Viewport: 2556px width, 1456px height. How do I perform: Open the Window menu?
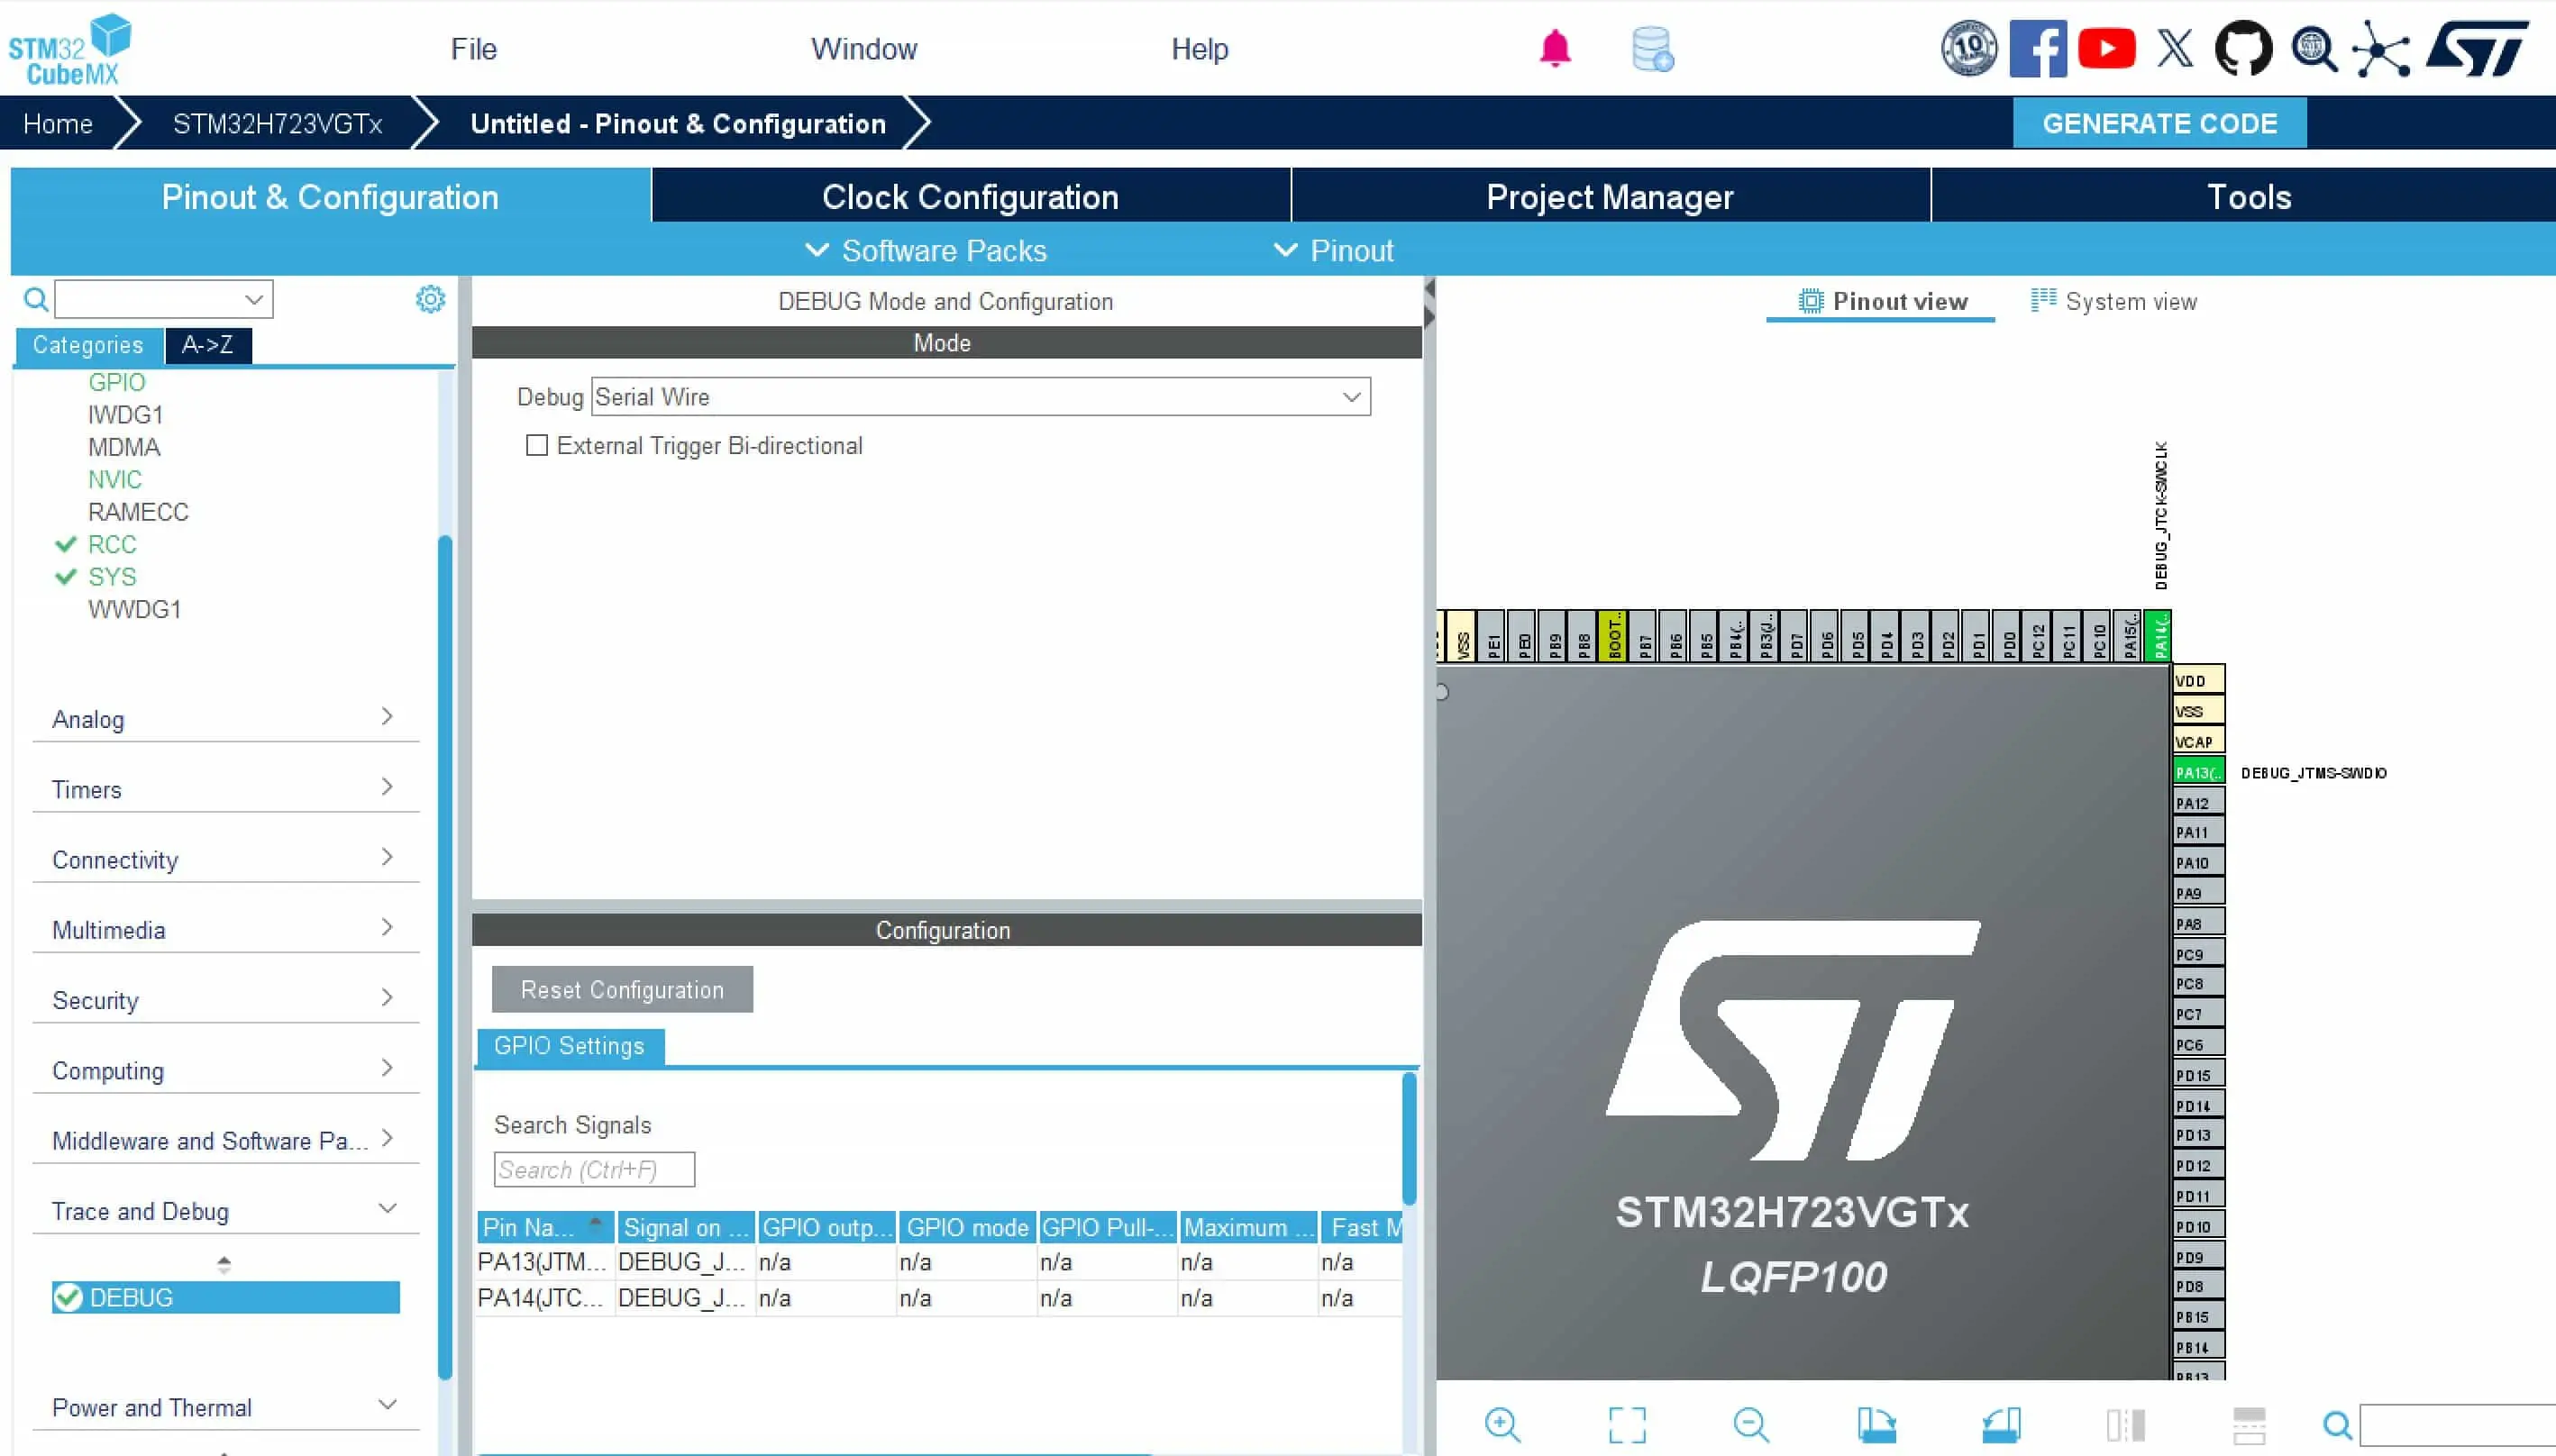pyautogui.click(x=864, y=48)
